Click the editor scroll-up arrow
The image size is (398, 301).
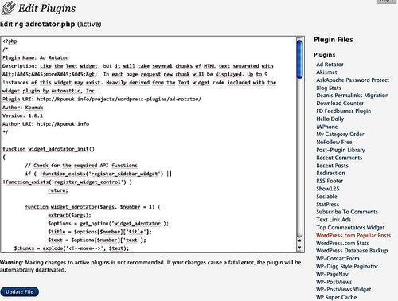pos(300,240)
